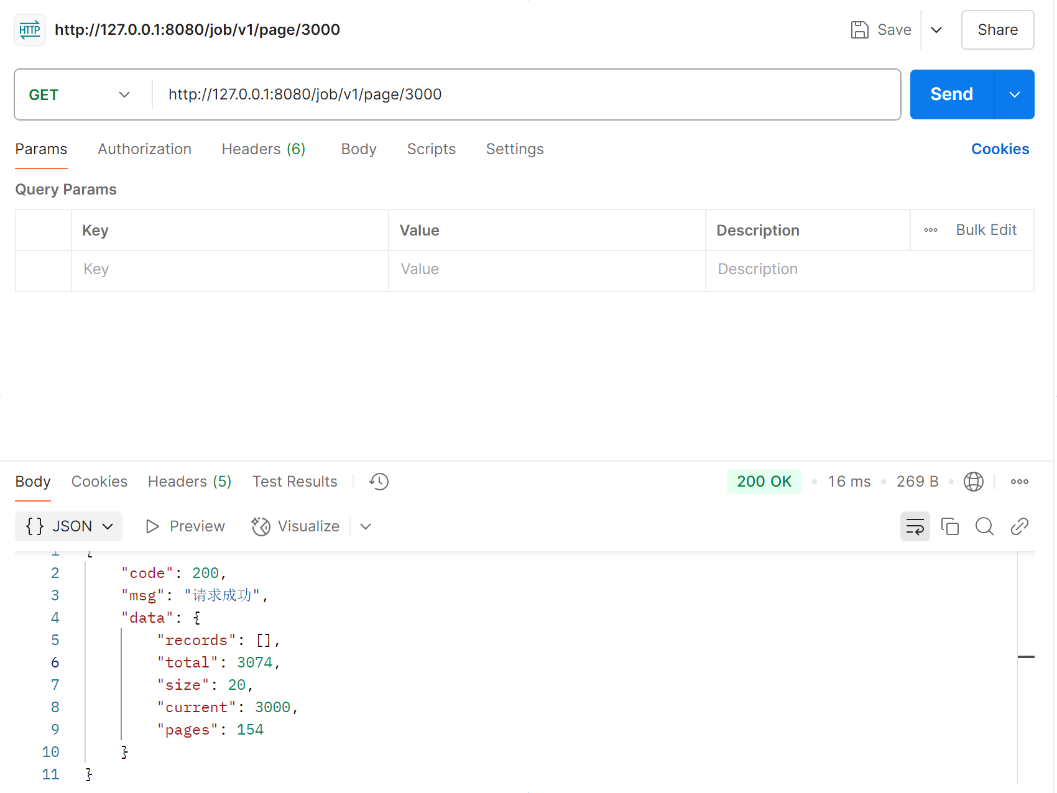Viewport: 1057px width, 793px height.
Task: Click the Preview button
Action: tap(185, 526)
